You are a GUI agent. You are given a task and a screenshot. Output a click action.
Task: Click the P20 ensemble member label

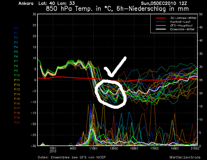(x=7, y=122)
